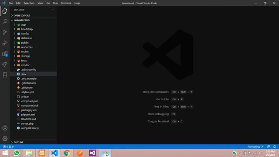Expand the vendor folder
Screen dimensions: 279x157
pos(33,65)
